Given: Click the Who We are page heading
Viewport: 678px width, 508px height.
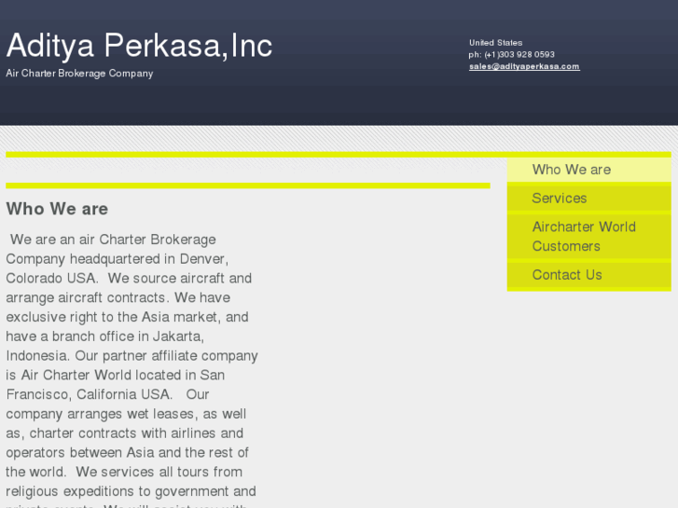Looking at the screenshot, I should click(x=57, y=209).
